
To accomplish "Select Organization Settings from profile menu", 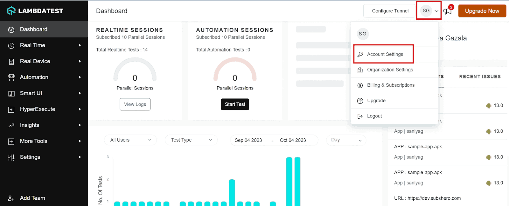I will [394, 70].
